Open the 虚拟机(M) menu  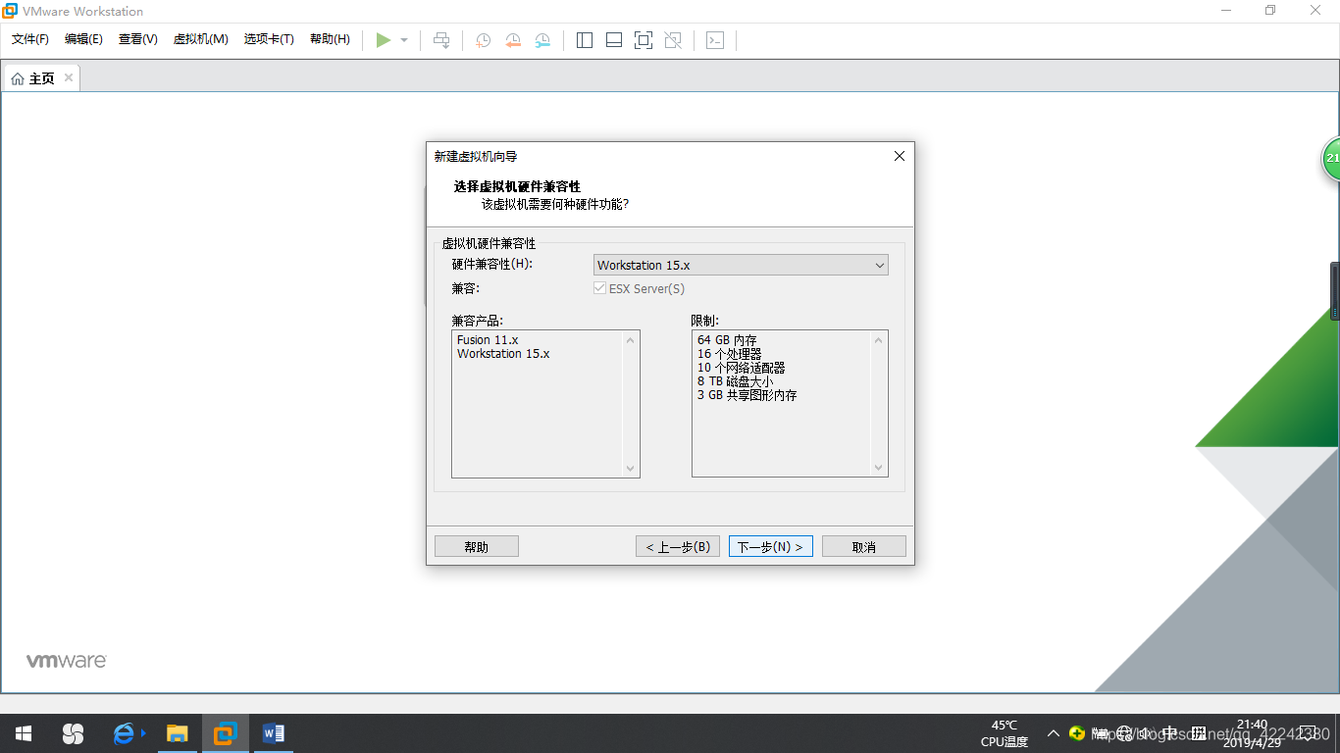tap(201, 39)
